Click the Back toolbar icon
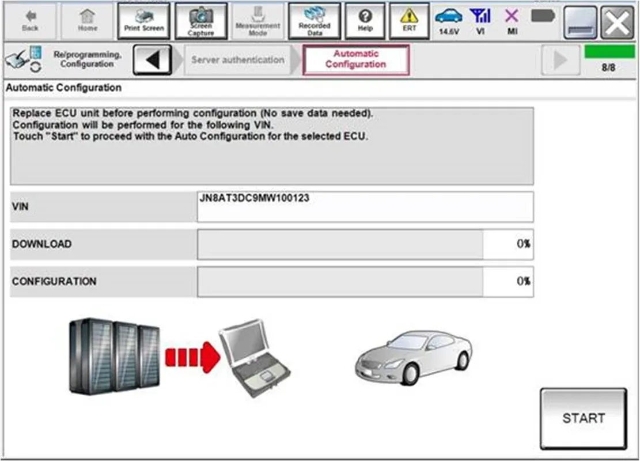Viewport: 640px width, 462px height. [x=30, y=21]
